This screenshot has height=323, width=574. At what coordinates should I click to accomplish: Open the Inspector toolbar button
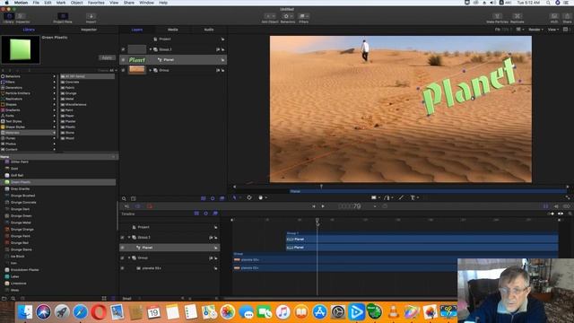tap(22, 16)
